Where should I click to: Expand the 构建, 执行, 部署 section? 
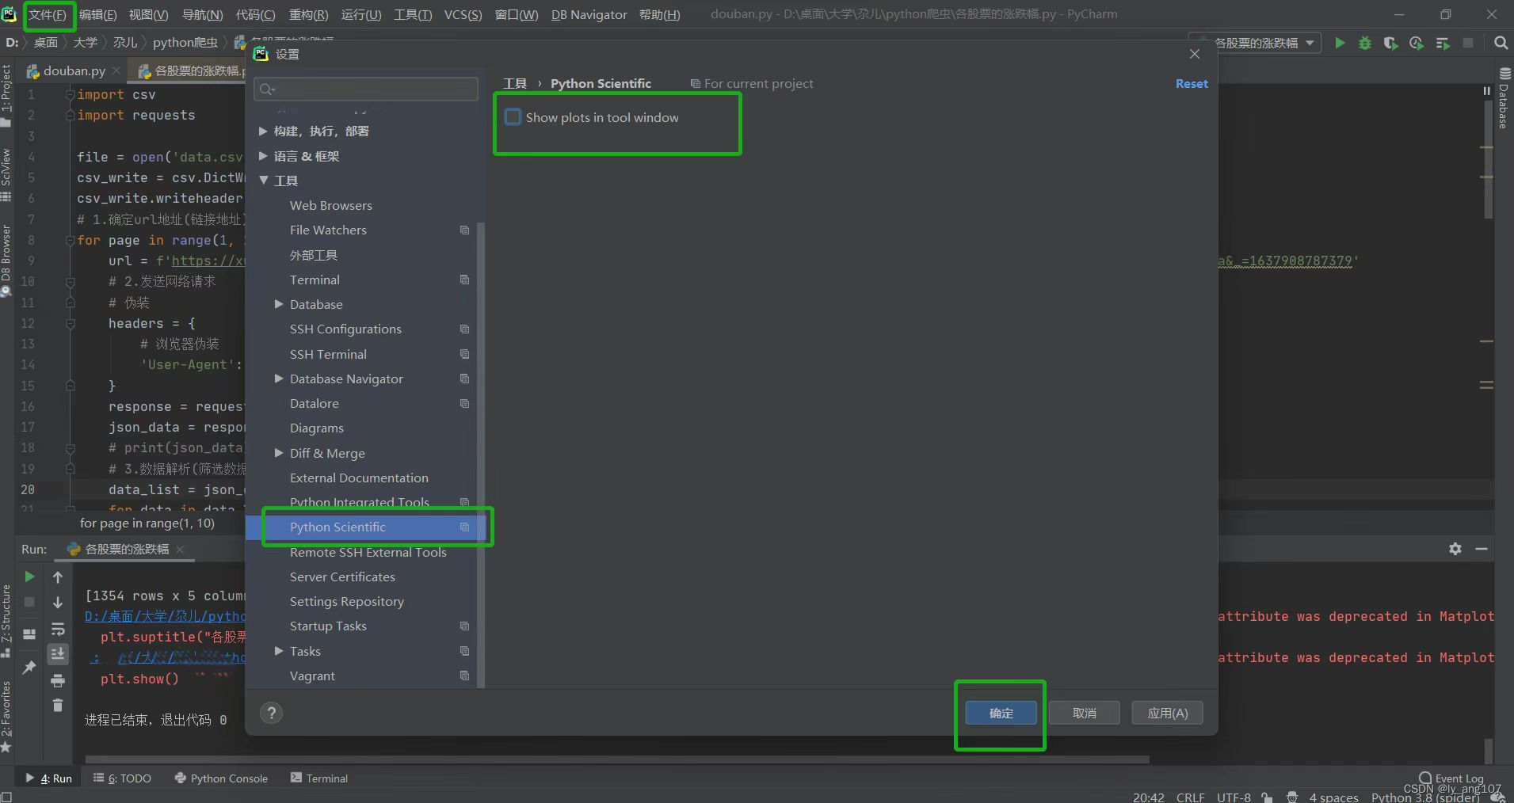click(263, 131)
